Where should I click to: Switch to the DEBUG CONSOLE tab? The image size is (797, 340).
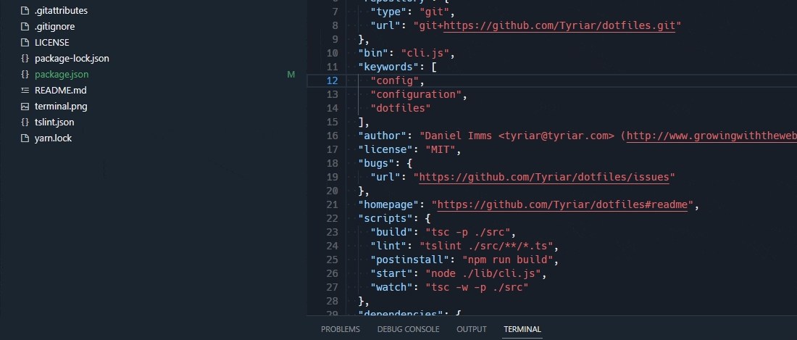tap(408, 329)
